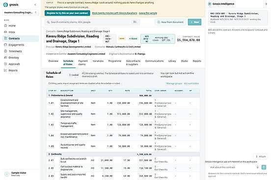This screenshot has width=271, height=180.
Task: Expand the NZS 3910 working-day clock dropdown
Action: (x=158, y=39)
